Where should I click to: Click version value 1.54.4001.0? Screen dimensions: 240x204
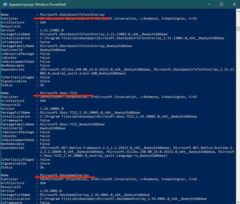point(51,191)
